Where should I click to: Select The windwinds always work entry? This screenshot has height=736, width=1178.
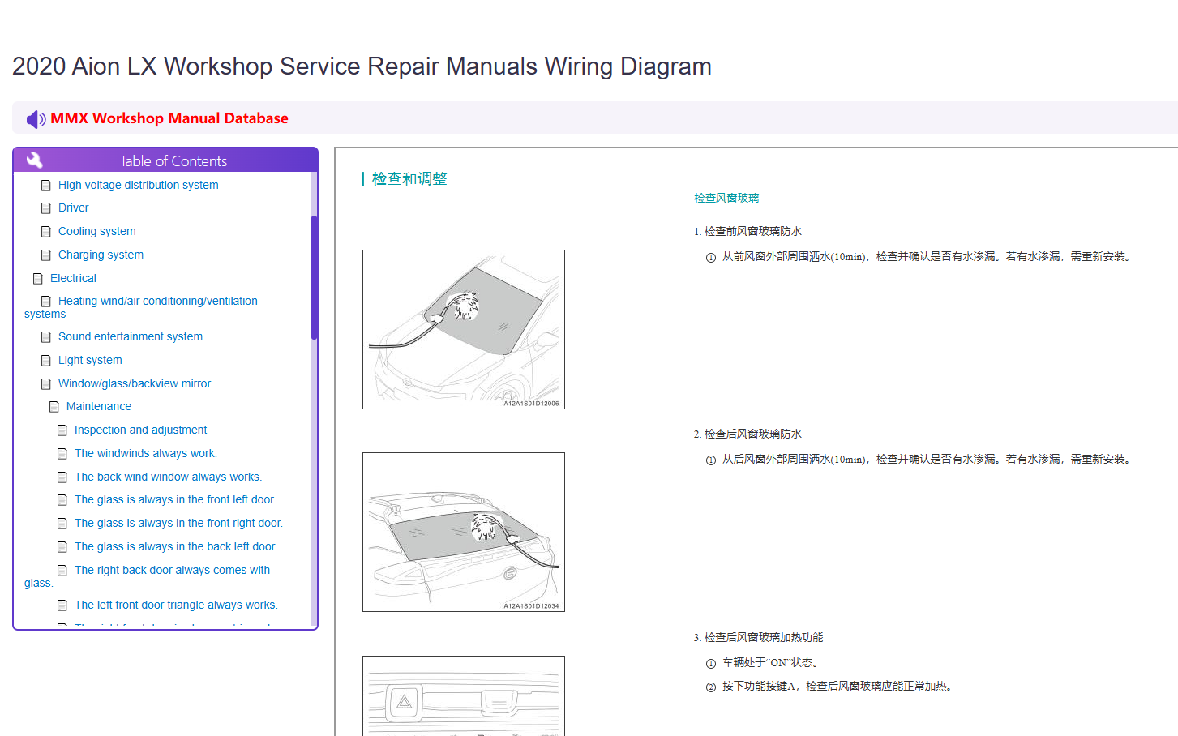(x=146, y=453)
